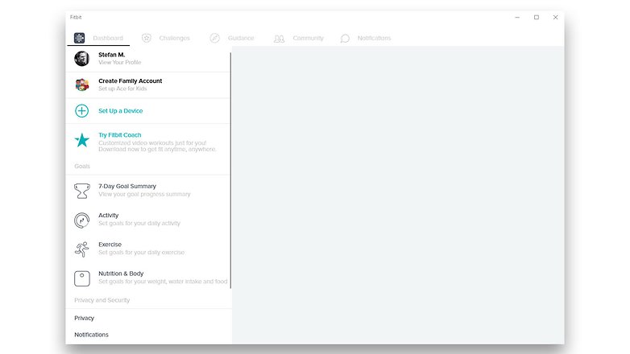Click Stefan M. profile avatar
Screen dimensions: 630x354
tap(81, 59)
